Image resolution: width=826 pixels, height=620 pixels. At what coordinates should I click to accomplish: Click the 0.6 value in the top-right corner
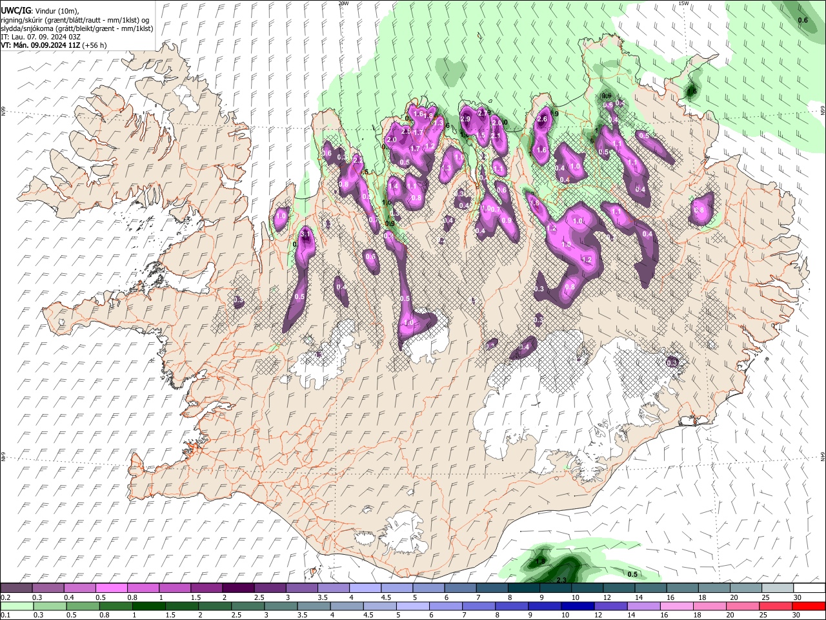point(803,20)
